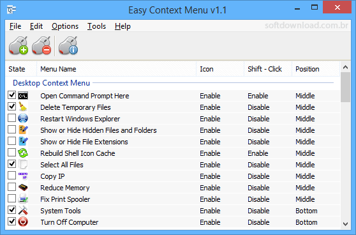Click the scrollbar up arrow
The width and height of the screenshot is (356, 235).
pyautogui.click(x=345, y=67)
